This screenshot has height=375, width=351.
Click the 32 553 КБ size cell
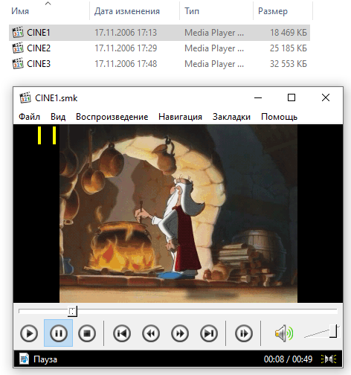tap(289, 64)
